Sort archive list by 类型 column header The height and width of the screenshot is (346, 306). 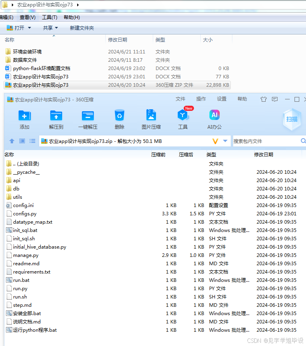[211, 155]
